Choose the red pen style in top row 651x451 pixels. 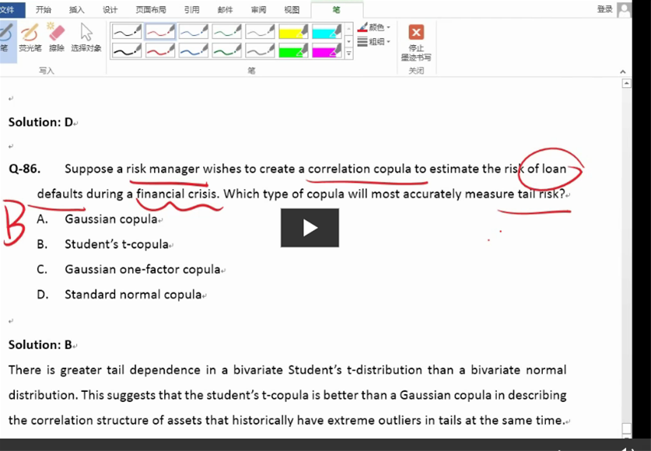tap(160, 32)
